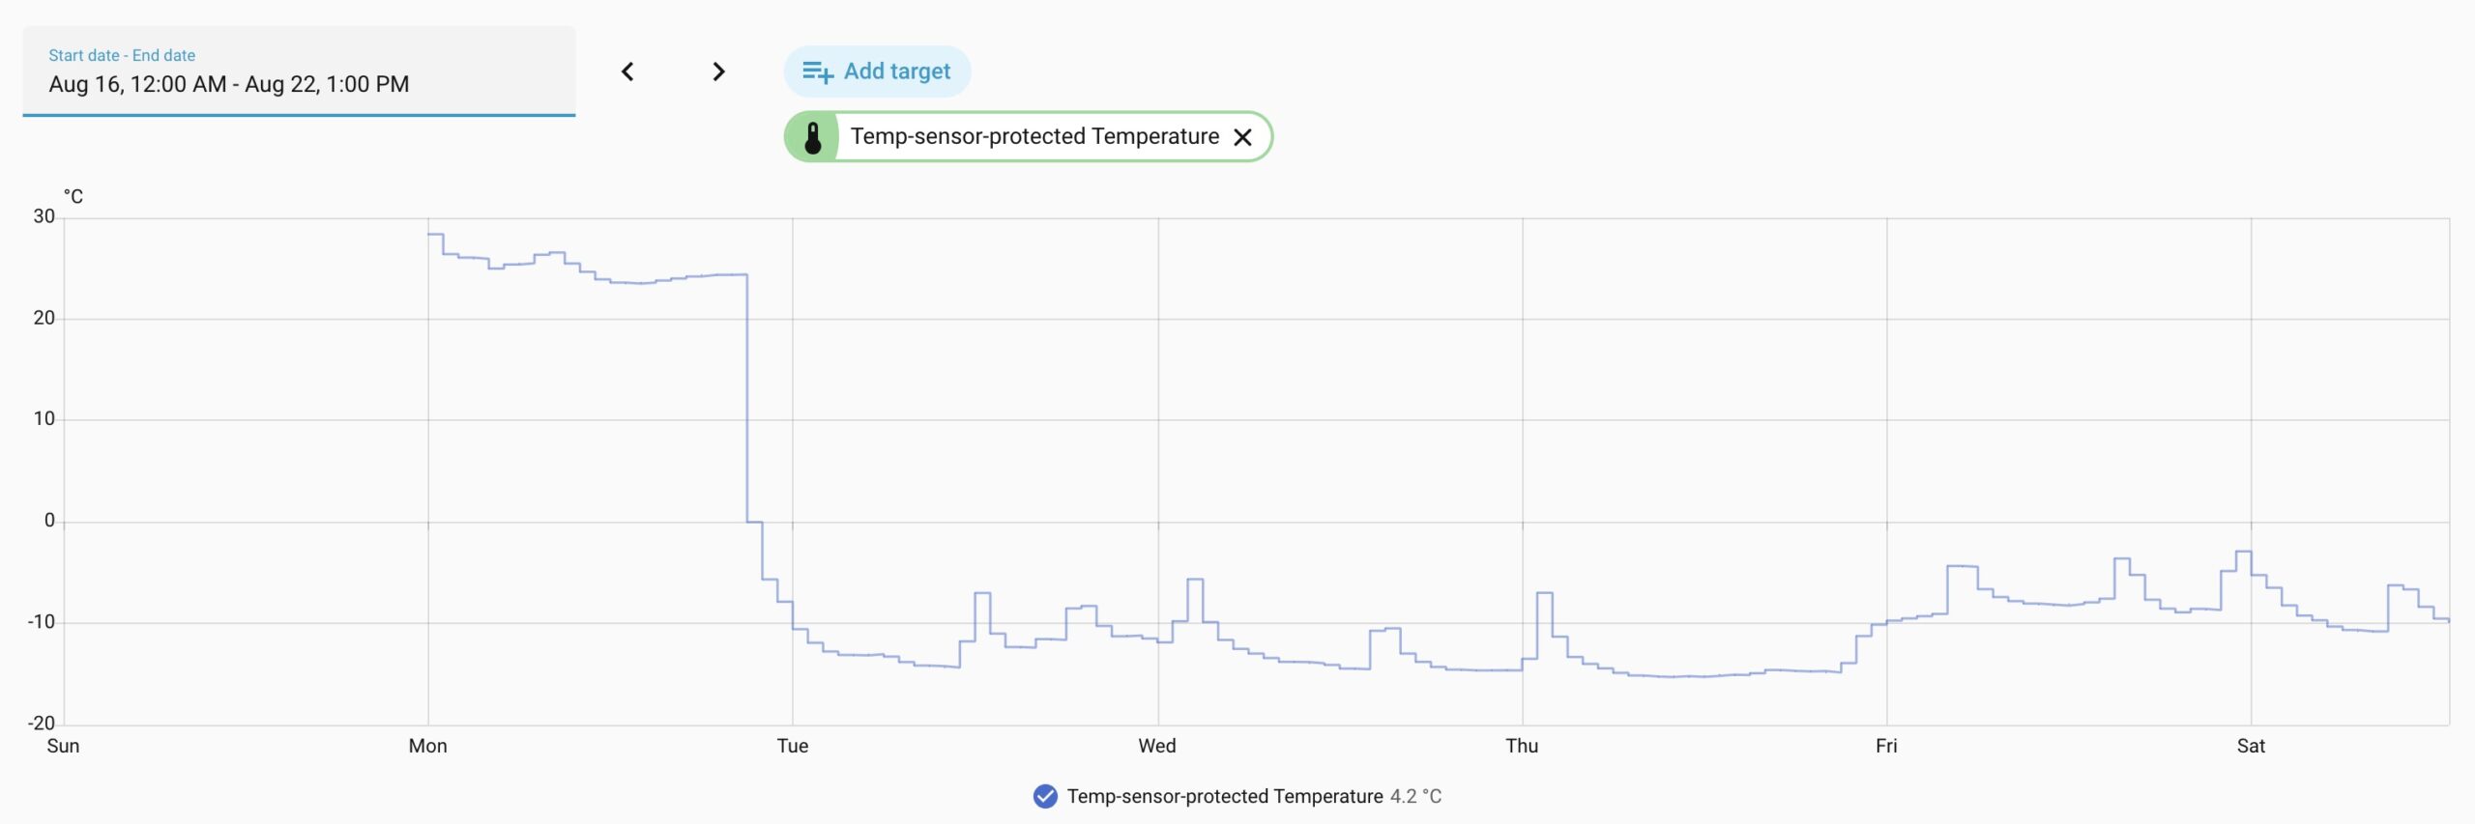2475x824 pixels.
Task: Open the Start date - End date picker
Action: click(299, 71)
